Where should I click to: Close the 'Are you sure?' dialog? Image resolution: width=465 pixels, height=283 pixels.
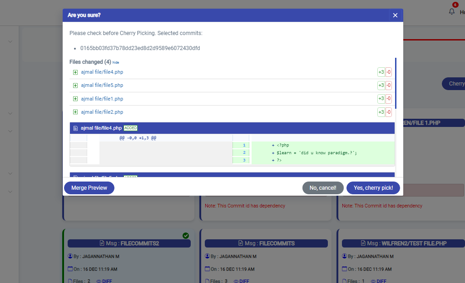[395, 15]
